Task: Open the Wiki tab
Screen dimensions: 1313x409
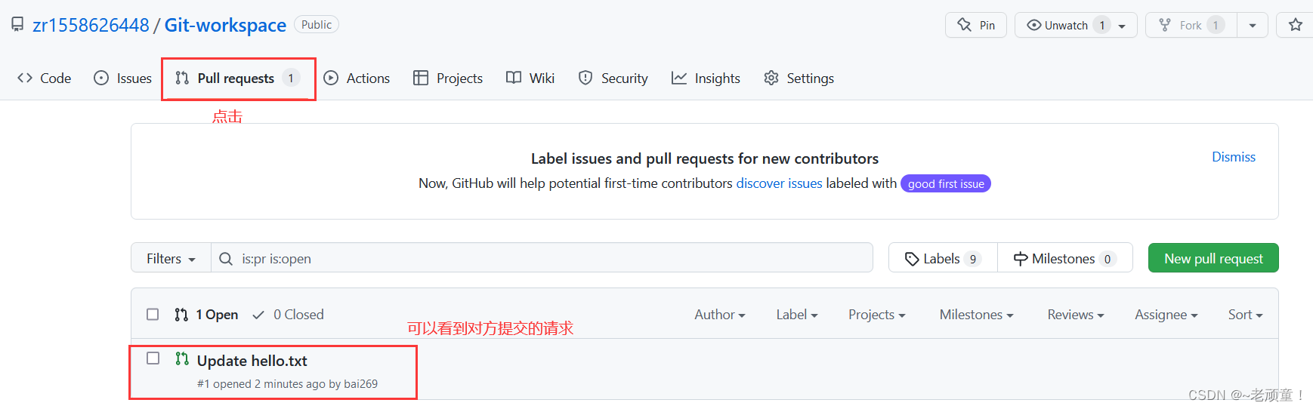Action: click(530, 78)
